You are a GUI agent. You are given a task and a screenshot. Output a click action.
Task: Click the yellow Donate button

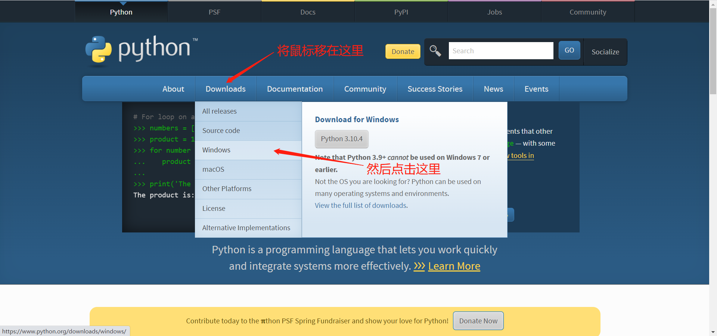pos(403,51)
